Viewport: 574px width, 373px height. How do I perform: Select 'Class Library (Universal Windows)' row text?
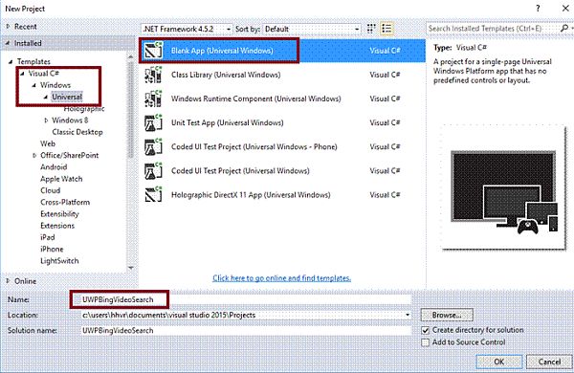point(226,75)
